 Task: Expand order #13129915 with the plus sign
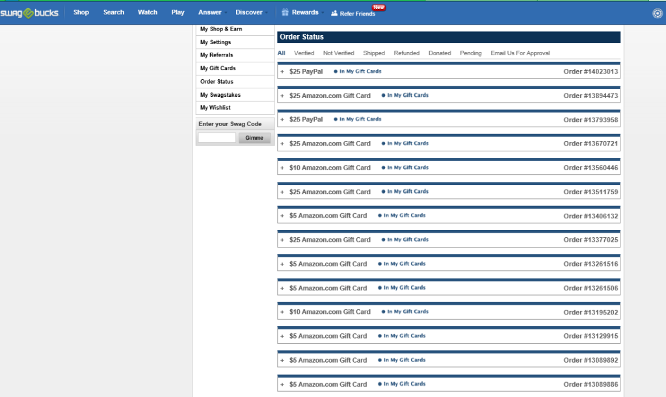pyautogui.click(x=282, y=337)
